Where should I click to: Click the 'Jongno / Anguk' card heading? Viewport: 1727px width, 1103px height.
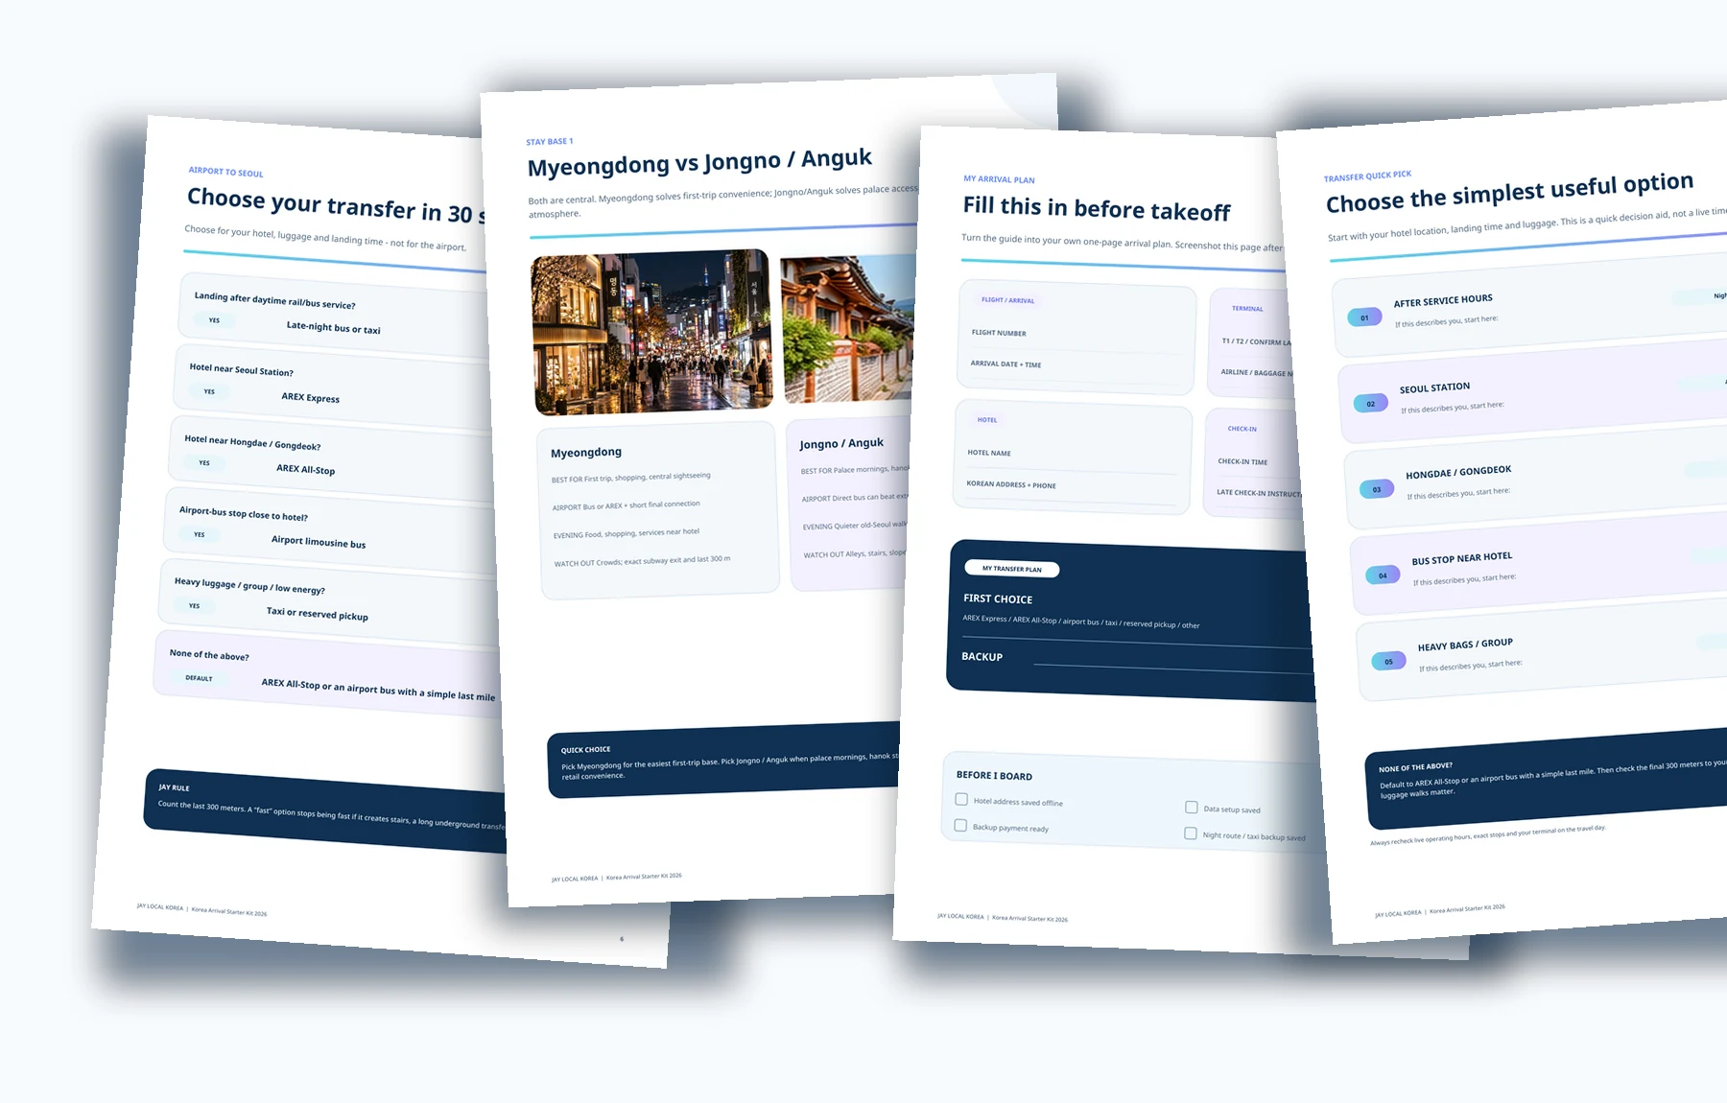pyautogui.click(x=841, y=443)
